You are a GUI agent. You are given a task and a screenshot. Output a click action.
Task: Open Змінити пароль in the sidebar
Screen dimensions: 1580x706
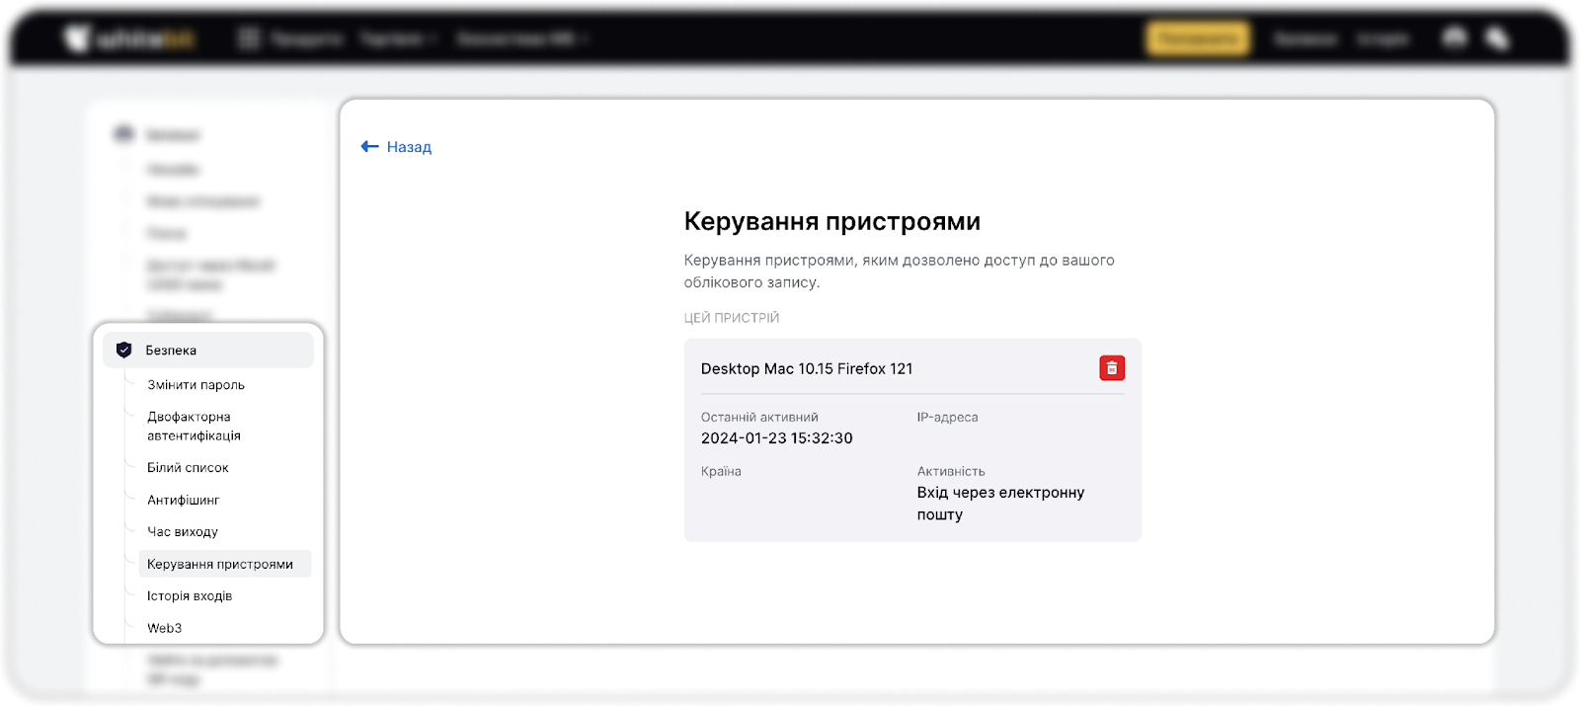196,385
